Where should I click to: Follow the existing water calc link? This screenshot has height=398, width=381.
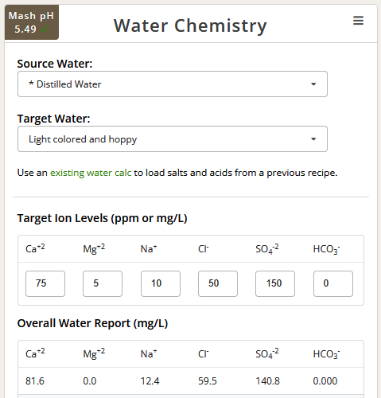click(x=91, y=173)
